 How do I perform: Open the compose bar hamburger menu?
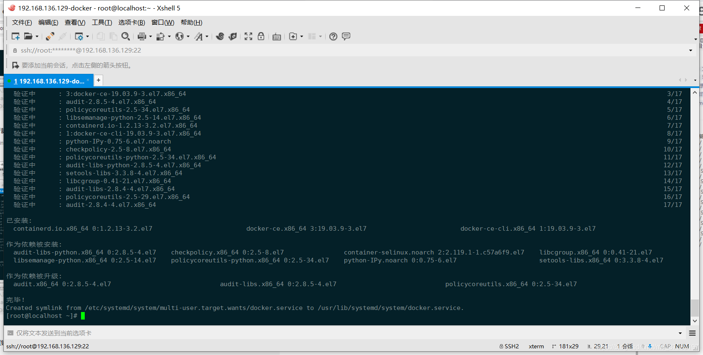click(692, 333)
